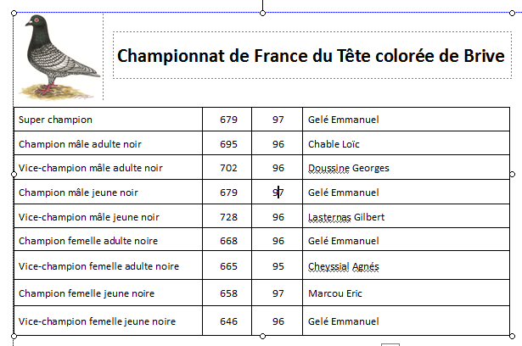Click the pigeon illustration image
The width and height of the screenshot is (522, 346).
(56, 56)
